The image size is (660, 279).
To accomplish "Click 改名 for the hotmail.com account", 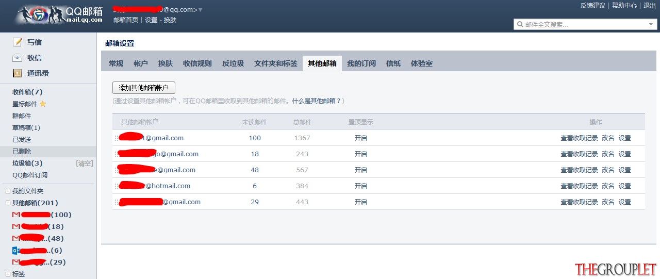I will [x=608, y=186].
